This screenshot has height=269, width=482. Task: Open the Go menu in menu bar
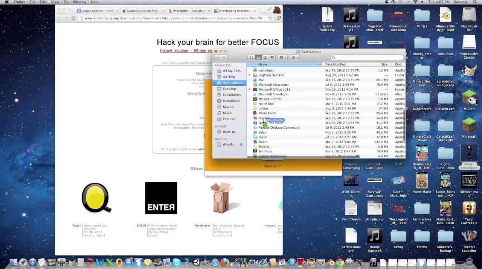(x=66, y=2)
